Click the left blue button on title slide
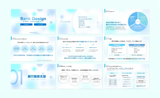 click(x=26, y=24)
